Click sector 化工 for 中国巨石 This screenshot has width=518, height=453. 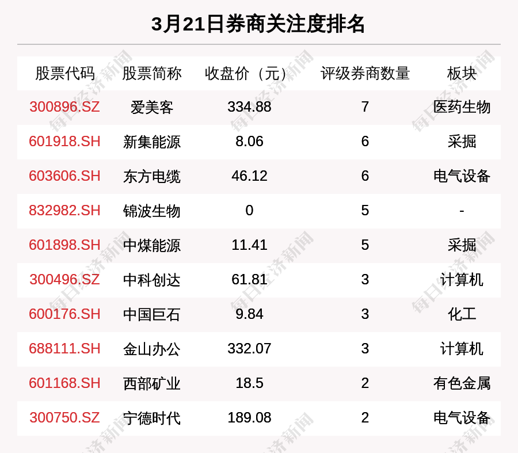(x=462, y=314)
